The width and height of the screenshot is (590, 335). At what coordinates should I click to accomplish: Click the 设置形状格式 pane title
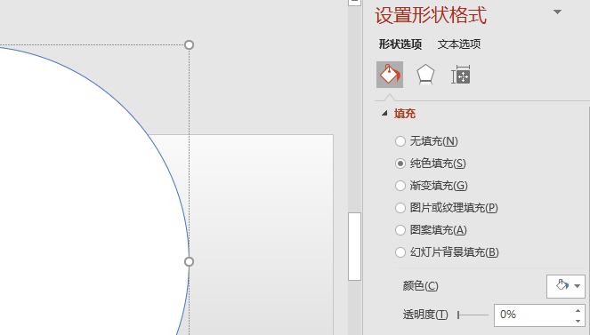tap(431, 15)
